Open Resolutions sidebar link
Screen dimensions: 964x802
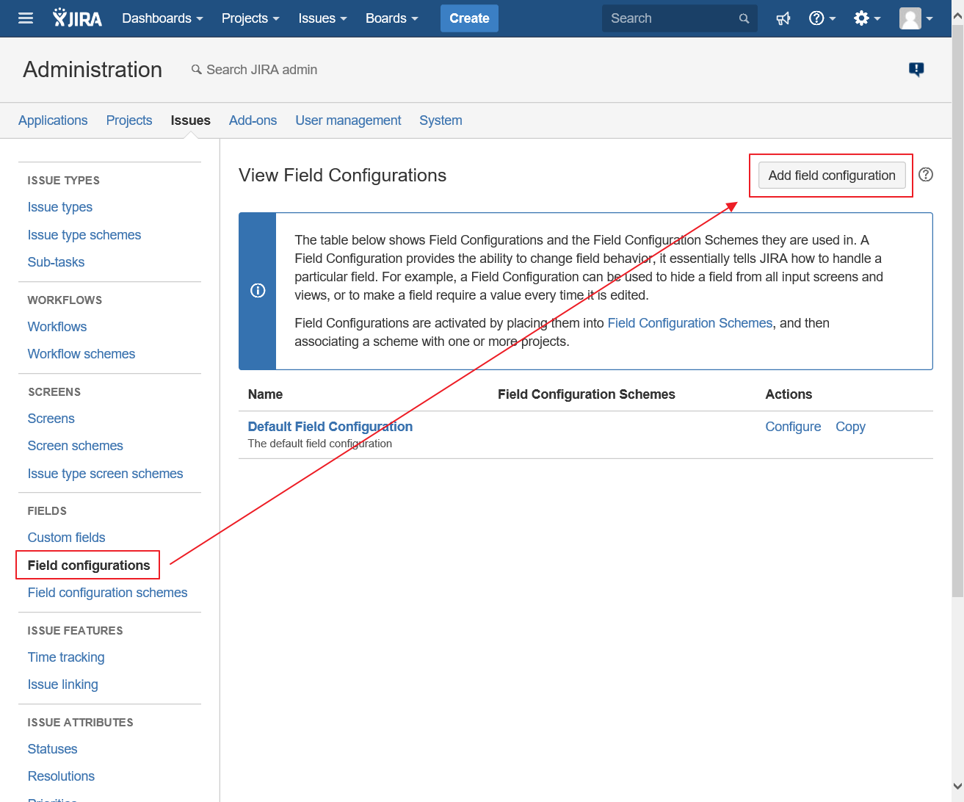pos(62,776)
